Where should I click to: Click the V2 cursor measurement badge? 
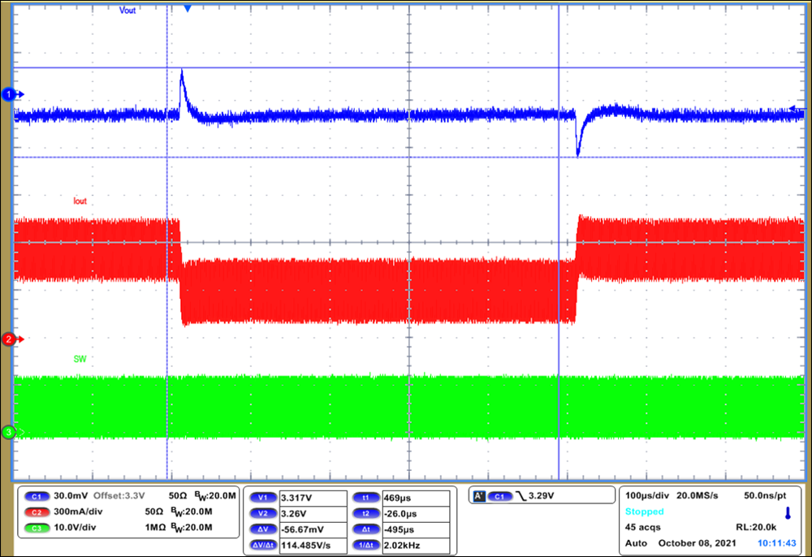pyautogui.click(x=261, y=512)
